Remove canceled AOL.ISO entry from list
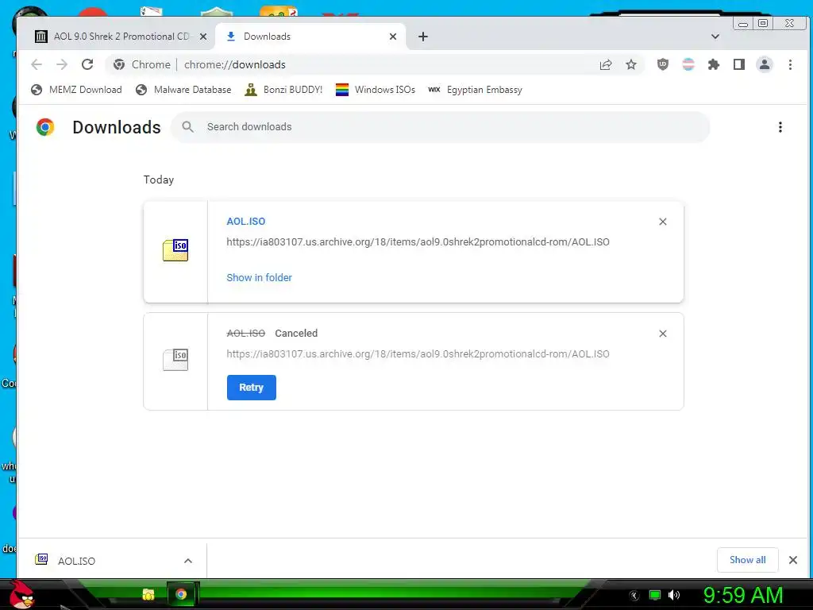The width and height of the screenshot is (813, 610). click(663, 334)
